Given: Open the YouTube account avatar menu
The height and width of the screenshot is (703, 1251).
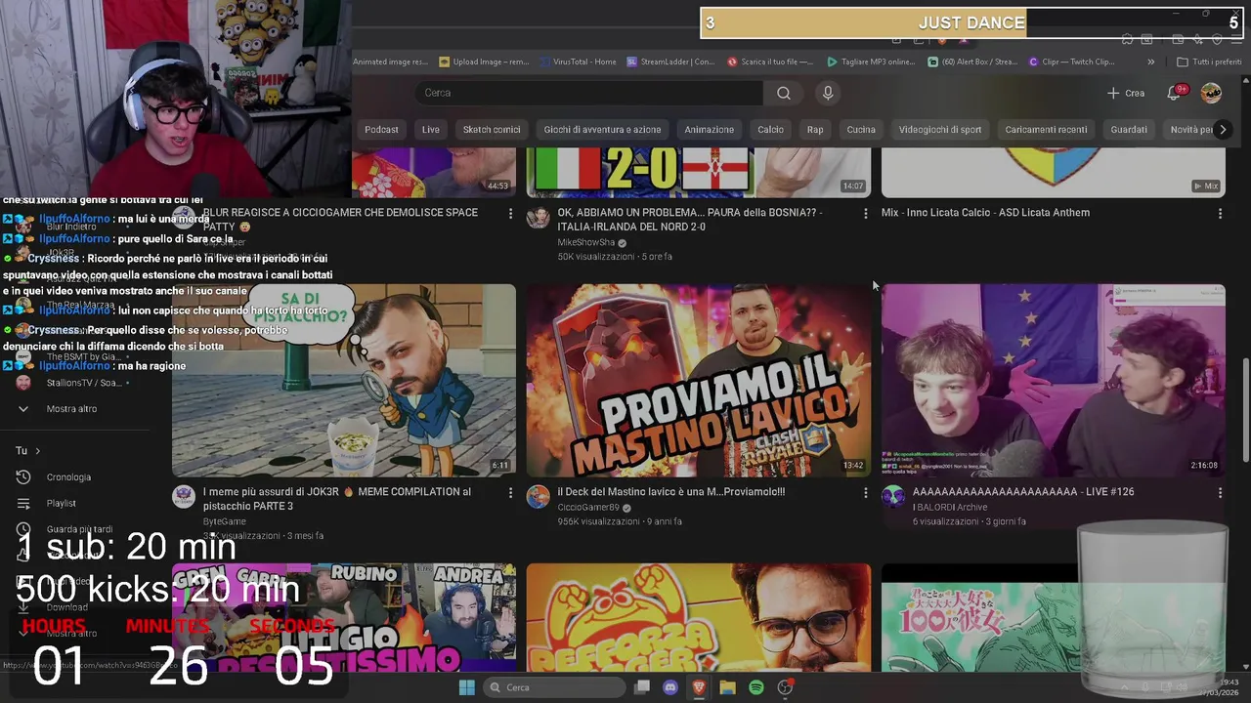Looking at the screenshot, I should pos(1211,93).
